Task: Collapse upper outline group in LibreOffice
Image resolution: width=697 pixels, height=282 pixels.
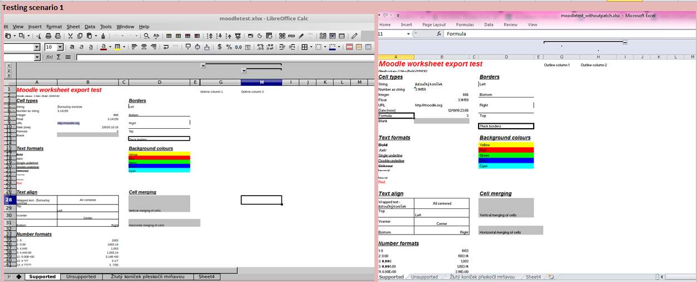Action: (x=203, y=65)
